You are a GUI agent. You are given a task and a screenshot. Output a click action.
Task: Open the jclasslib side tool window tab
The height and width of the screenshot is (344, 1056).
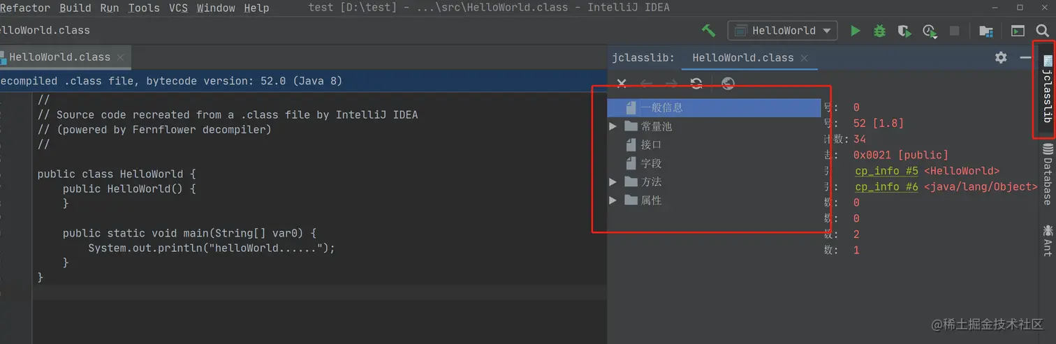click(1047, 89)
